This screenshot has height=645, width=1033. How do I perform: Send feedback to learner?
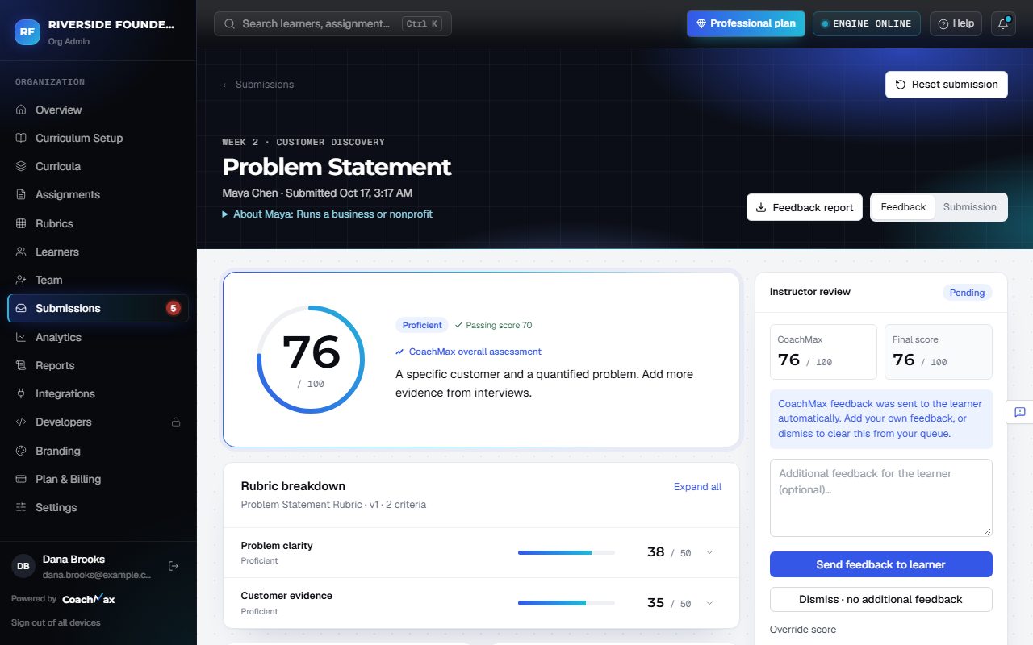pos(881,564)
